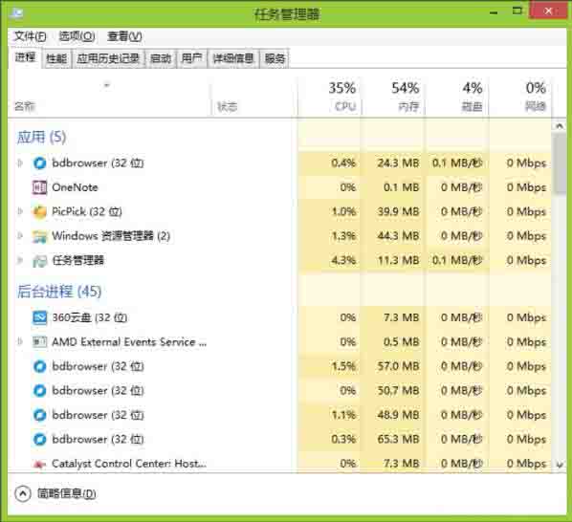Viewport: 572px width, 522px height.
Task: Click the vertical scrollbar thumb
Action: pyautogui.click(x=560, y=164)
